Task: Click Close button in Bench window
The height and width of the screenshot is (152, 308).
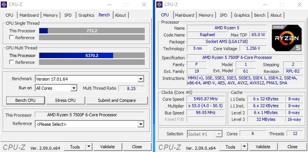Action: (x=137, y=147)
